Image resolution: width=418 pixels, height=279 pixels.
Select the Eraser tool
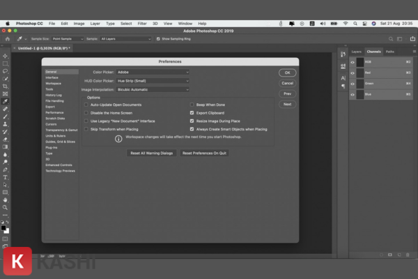click(x=5, y=139)
